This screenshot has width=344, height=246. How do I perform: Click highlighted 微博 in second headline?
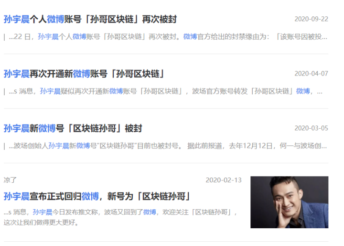pos(81,74)
